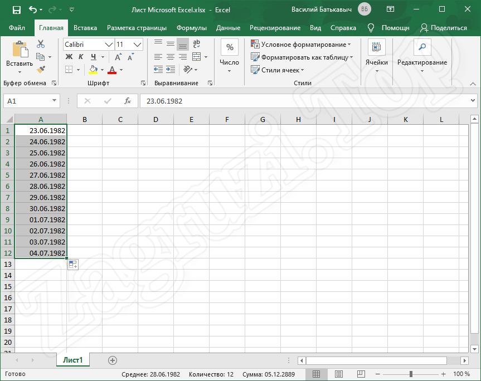Open the AutoFill options icon below the selection
Viewport: 481px width, 381px height.
(73, 265)
